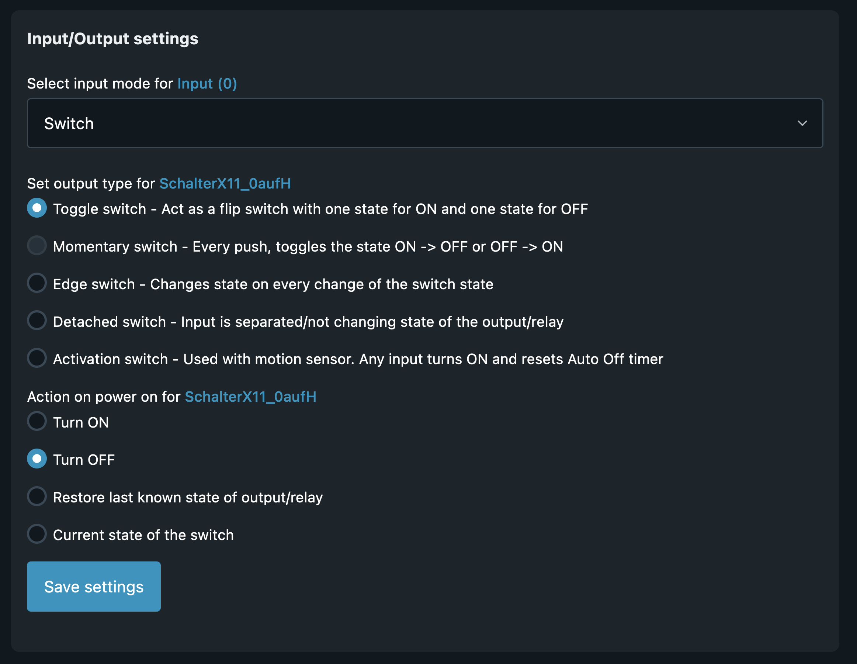857x664 pixels.
Task: Click the Activation switch description text
Action: coord(358,359)
